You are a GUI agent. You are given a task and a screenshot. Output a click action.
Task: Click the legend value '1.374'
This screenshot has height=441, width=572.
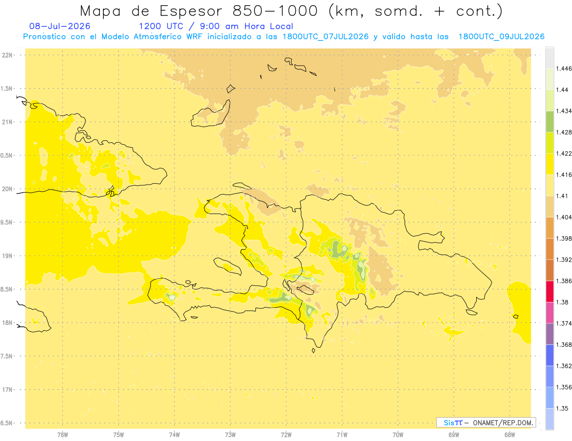[x=563, y=323]
